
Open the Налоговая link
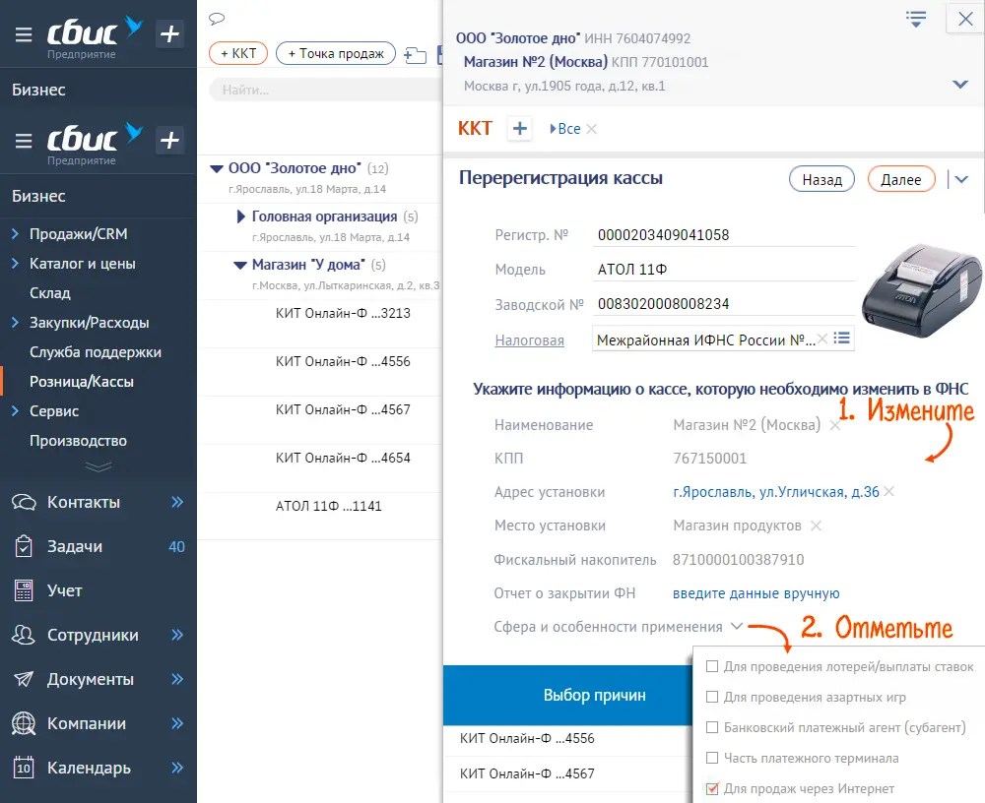(x=529, y=340)
